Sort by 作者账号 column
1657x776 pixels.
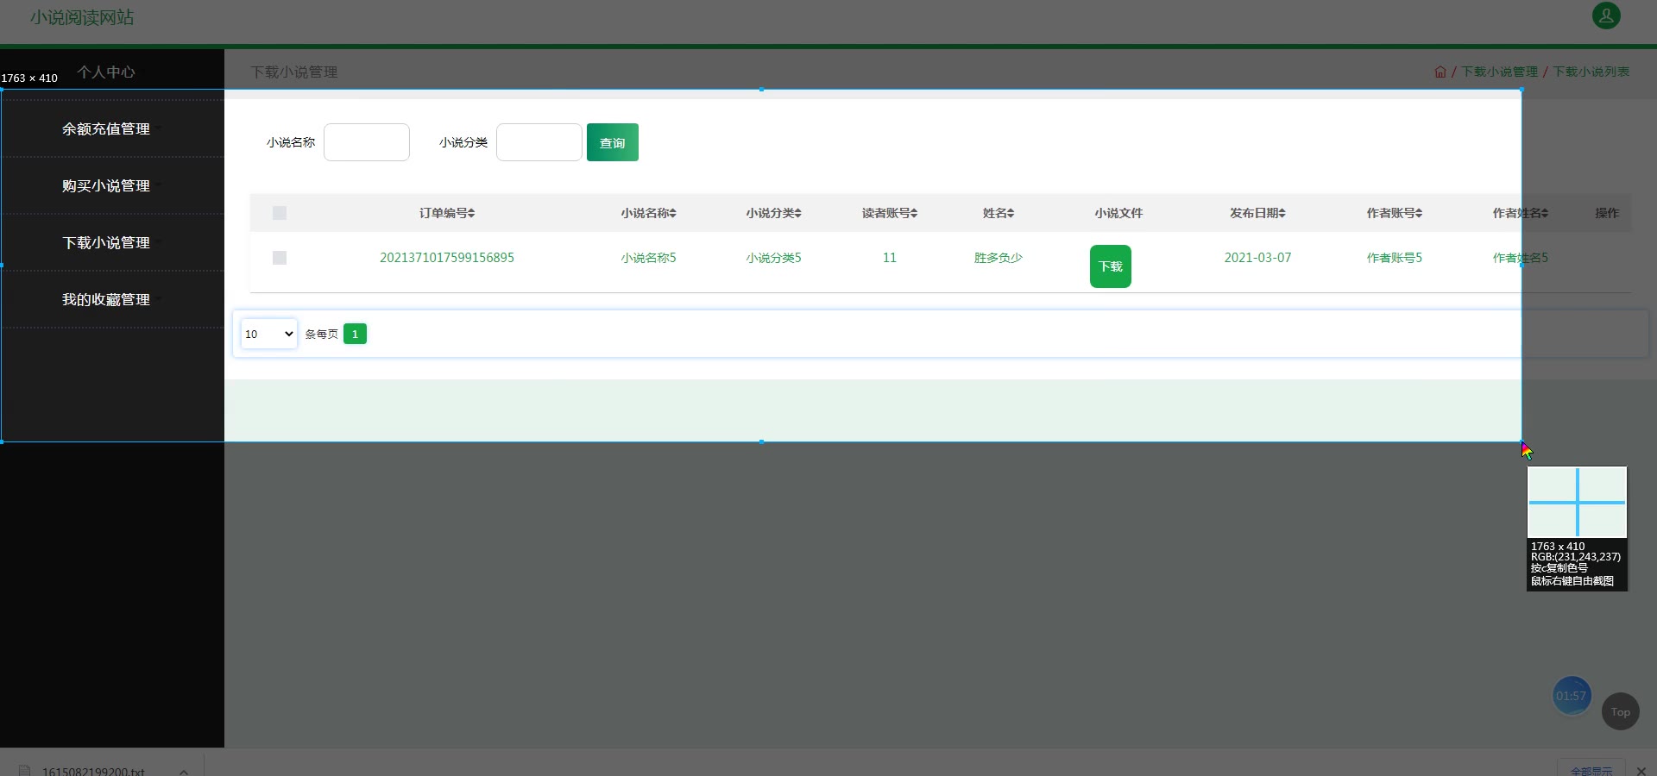point(1395,213)
